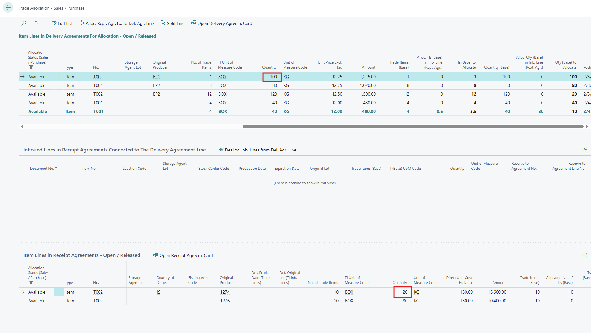Click the Edit List toolbar button
Screen dimensions: 591x333
(x=62, y=23)
